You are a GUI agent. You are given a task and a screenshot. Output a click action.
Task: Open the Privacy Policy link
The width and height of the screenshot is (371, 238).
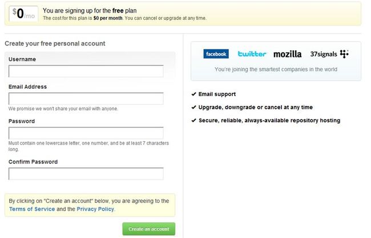[x=95, y=209]
